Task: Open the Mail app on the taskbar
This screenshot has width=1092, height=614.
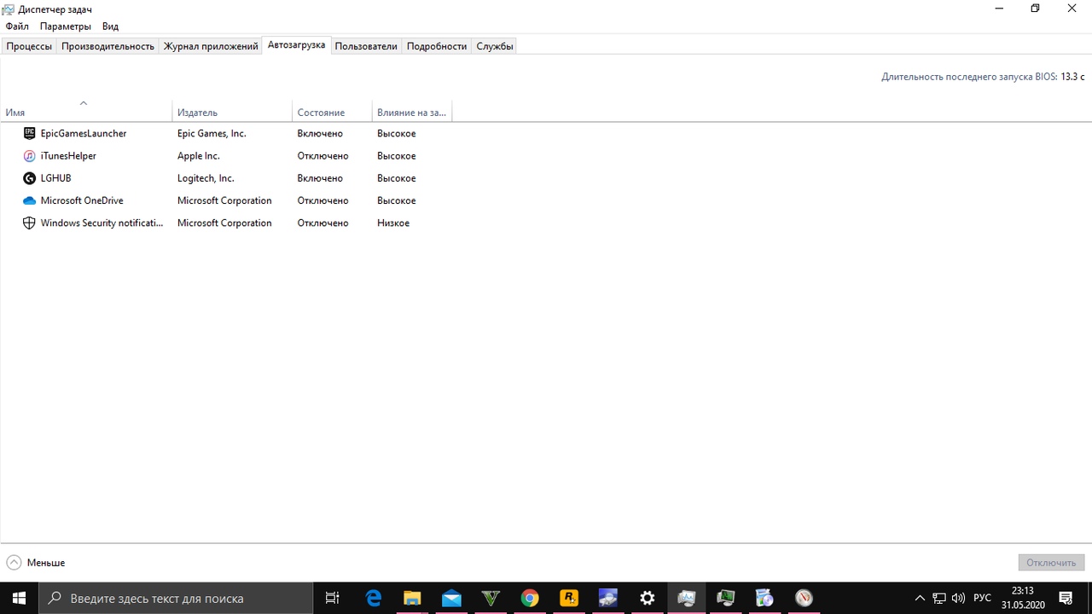Action: coord(451,598)
